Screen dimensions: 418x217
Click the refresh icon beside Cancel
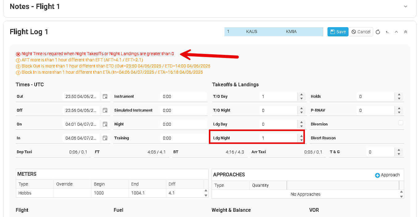click(x=378, y=32)
